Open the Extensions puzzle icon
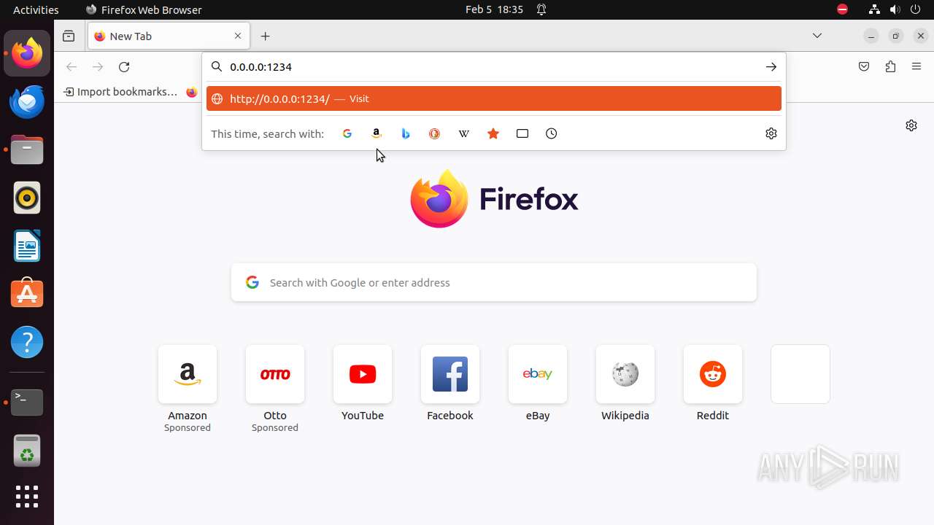The image size is (934, 525). 890,67
